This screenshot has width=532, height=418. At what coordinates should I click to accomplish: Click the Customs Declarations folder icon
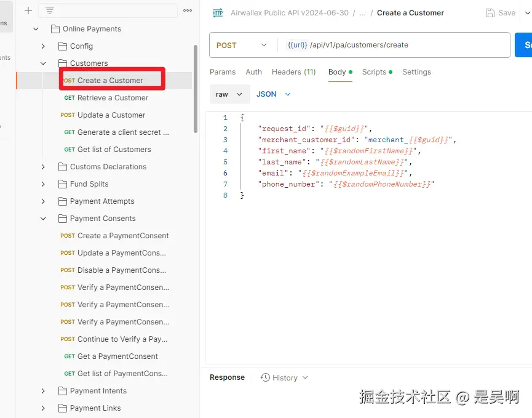tap(63, 167)
